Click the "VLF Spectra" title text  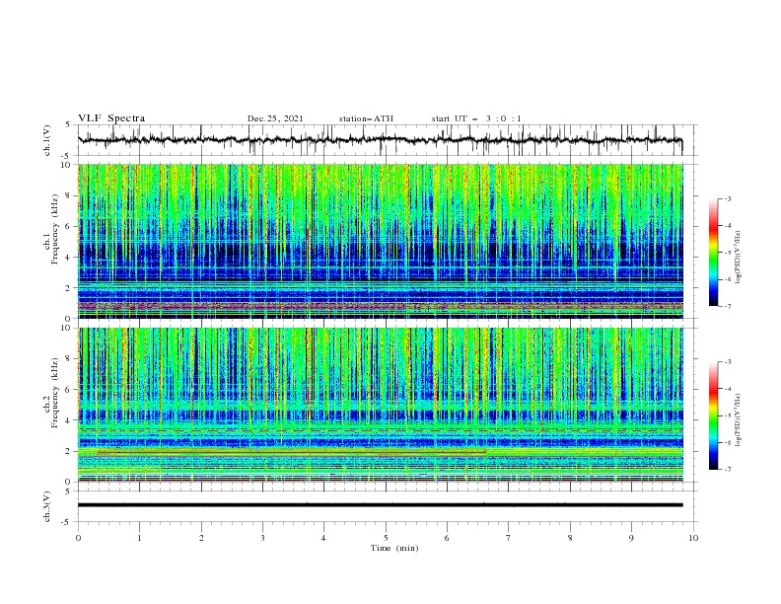tap(111, 118)
